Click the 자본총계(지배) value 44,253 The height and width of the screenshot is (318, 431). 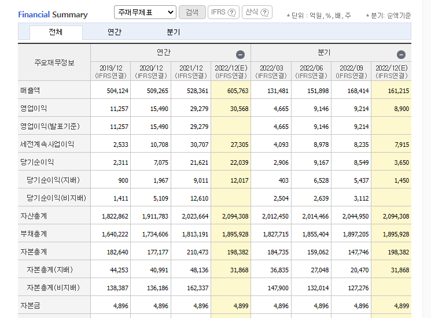pos(119,270)
